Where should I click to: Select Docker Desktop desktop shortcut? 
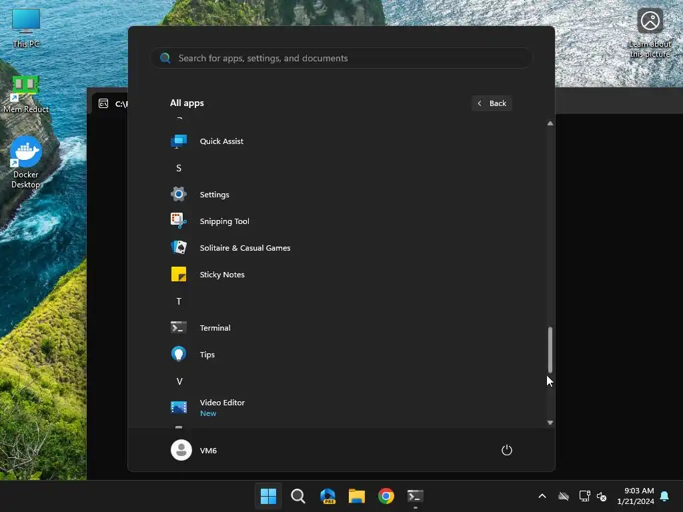pos(26,162)
